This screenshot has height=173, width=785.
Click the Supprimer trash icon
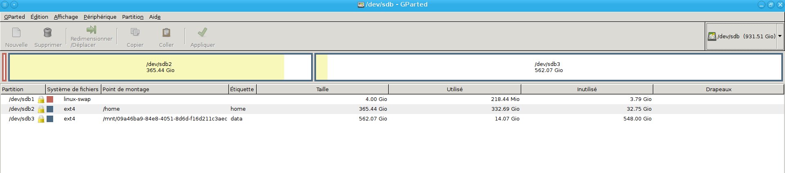(x=48, y=33)
